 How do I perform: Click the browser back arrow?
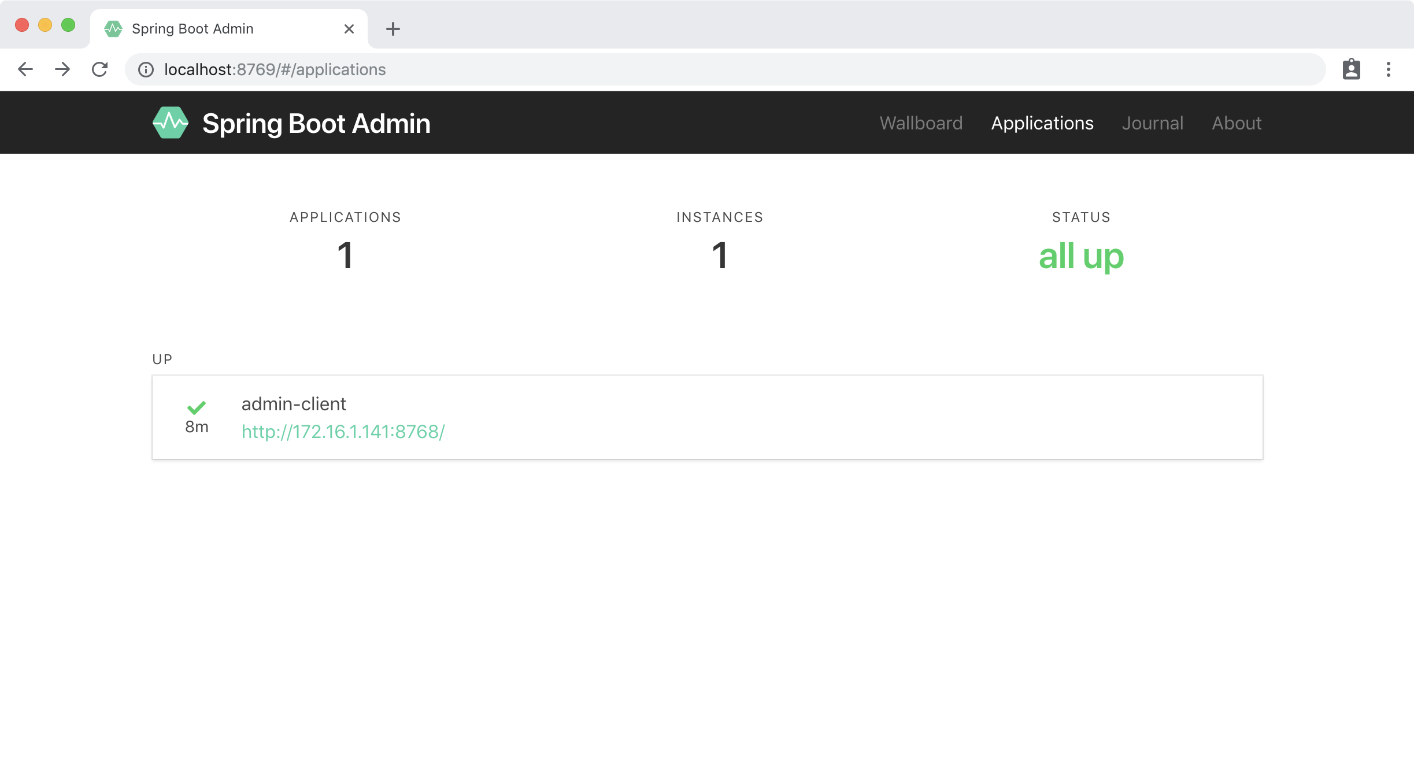coord(25,69)
